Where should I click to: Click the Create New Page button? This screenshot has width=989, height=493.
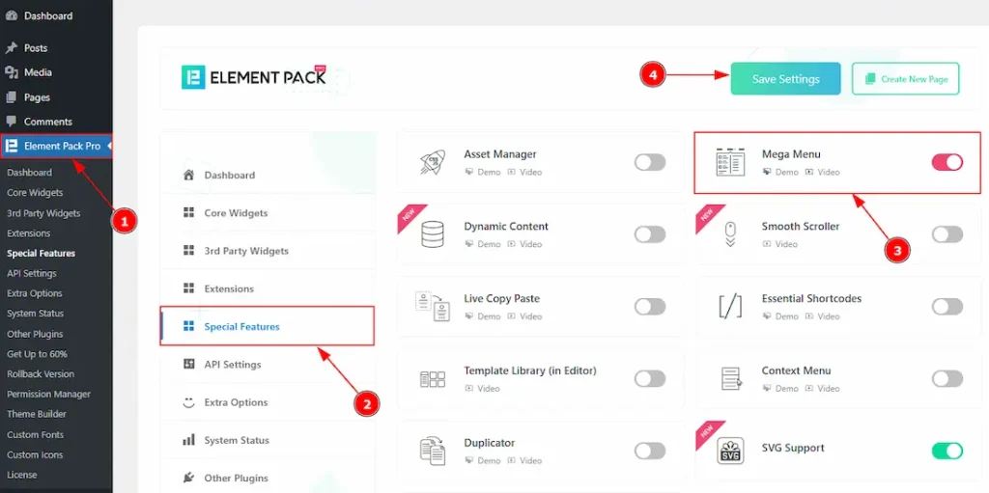coord(905,79)
